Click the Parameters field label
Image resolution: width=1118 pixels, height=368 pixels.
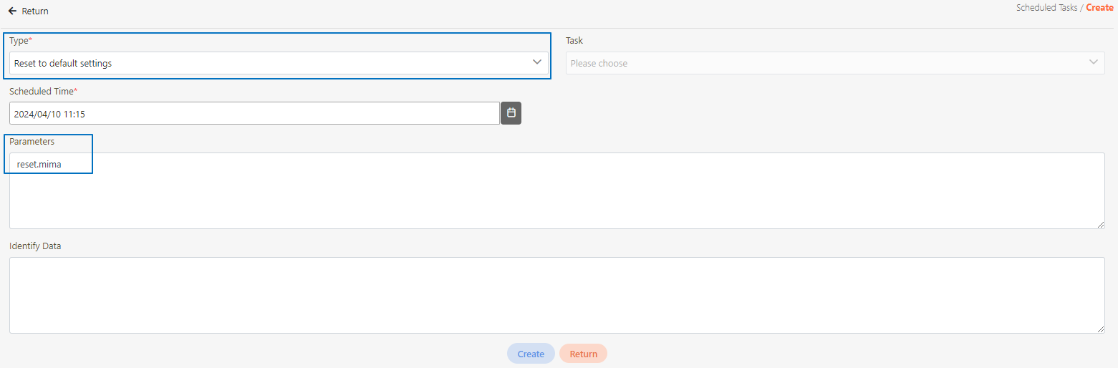32,141
